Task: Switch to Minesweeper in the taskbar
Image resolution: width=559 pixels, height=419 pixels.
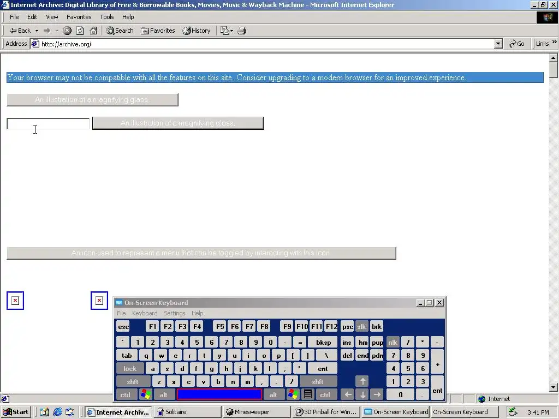Action: pos(257,412)
